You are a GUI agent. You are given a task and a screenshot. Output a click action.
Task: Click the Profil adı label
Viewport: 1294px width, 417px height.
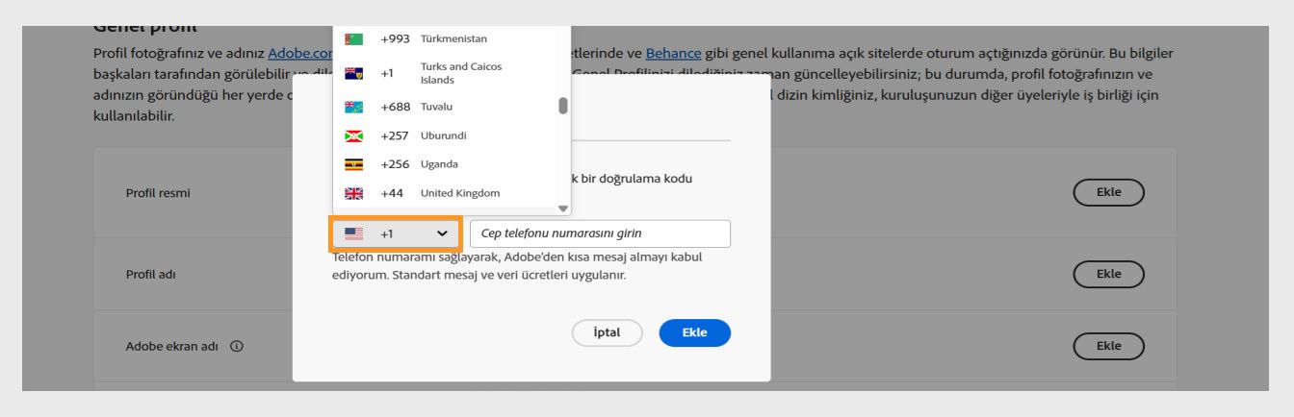[149, 274]
